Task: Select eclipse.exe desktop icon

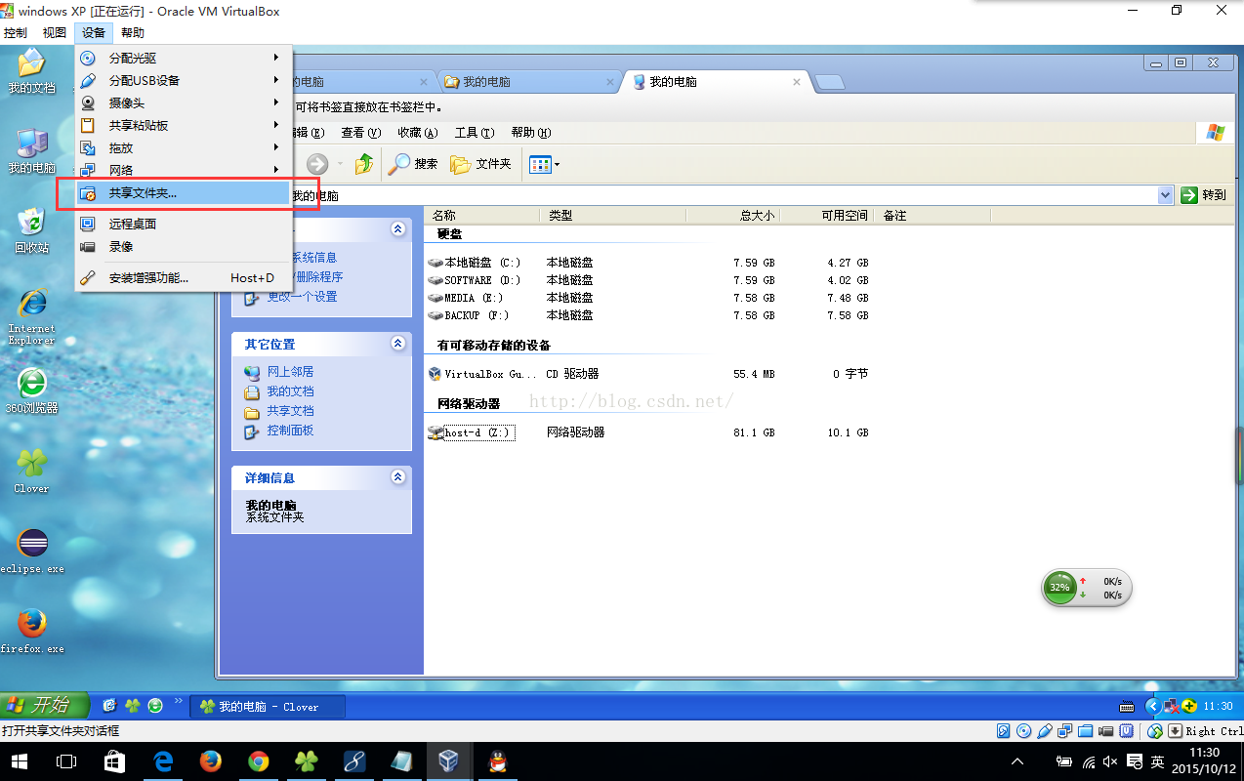Action: (32, 551)
